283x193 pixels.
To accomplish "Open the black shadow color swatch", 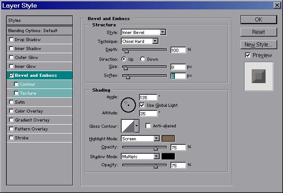I will pos(168,156).
